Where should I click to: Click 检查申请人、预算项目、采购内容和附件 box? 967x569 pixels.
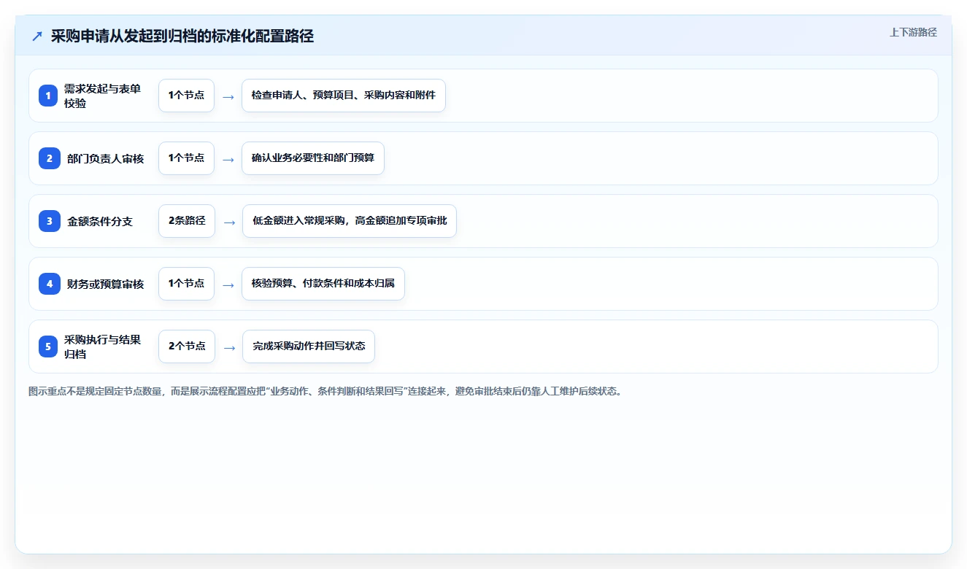(344, 96)
